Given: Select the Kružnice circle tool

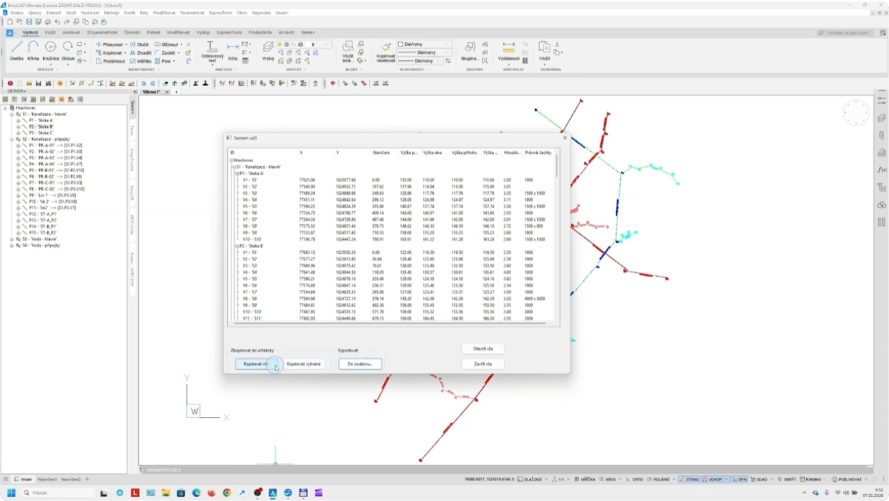Looking at the screenshot, I should click(51, 51).
